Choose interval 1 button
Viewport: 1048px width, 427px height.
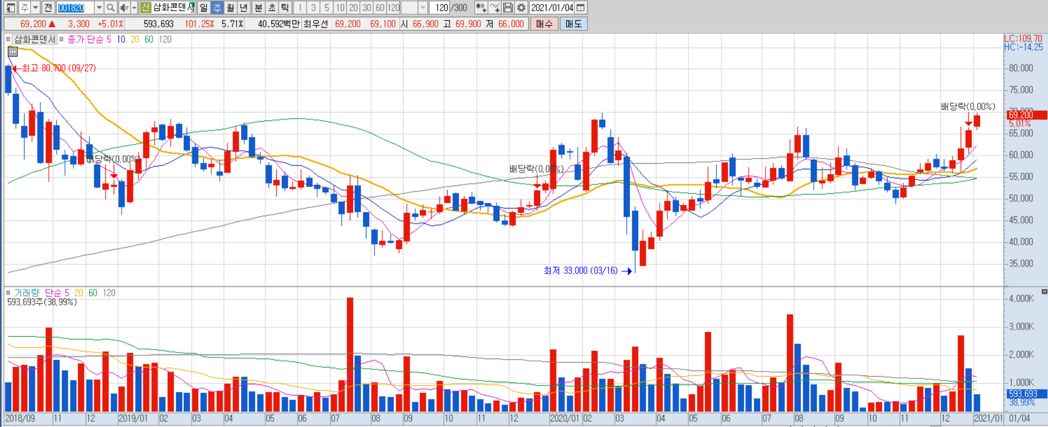click(x=300, y=8)
